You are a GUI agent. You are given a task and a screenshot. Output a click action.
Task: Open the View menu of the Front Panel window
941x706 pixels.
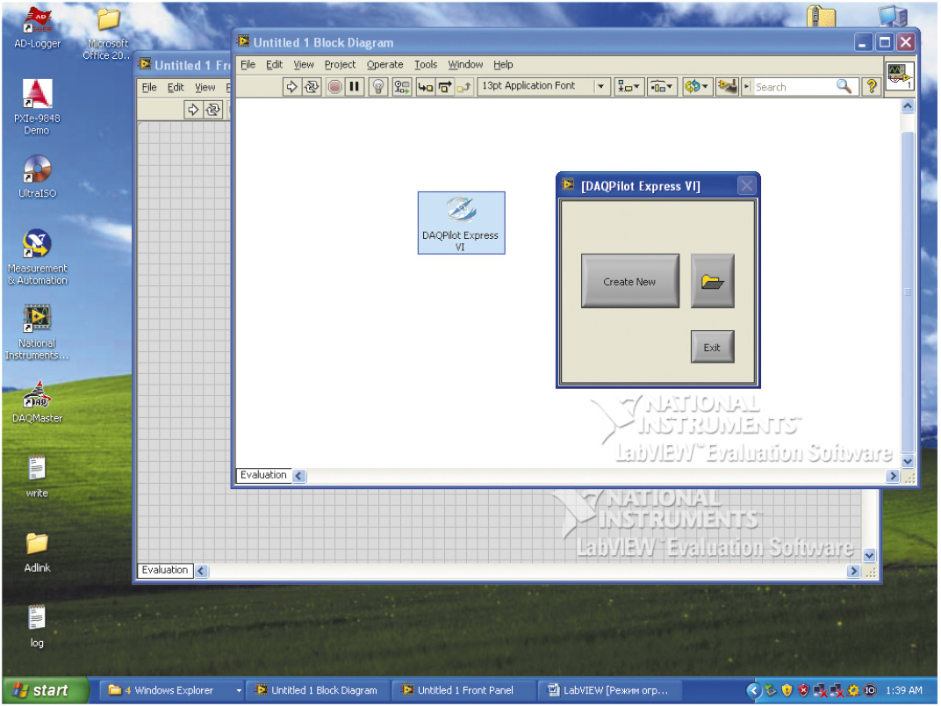205,88
